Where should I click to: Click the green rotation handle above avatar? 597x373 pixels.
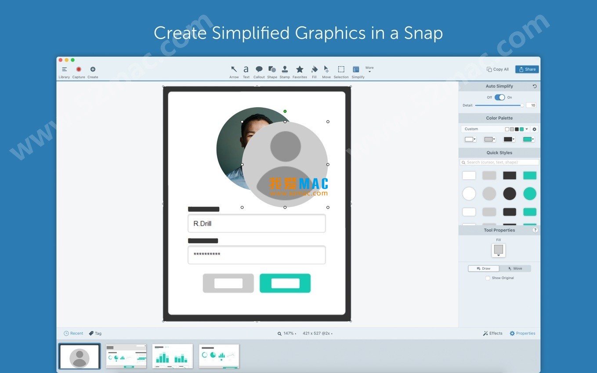(x=285, y=111)
